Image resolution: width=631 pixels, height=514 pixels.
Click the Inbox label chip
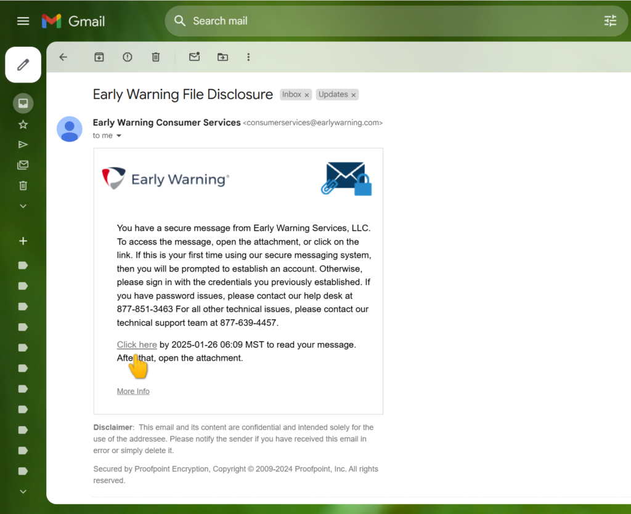coord(291,94)
